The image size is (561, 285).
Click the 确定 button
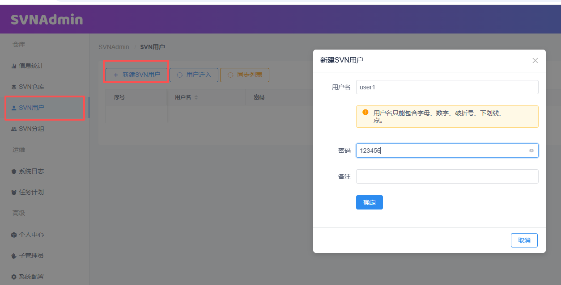point(370,202)
